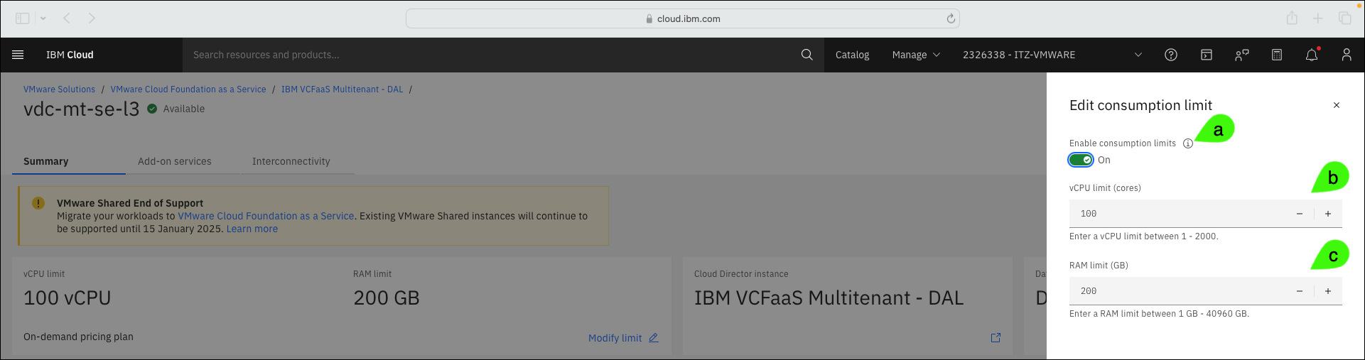Open the cost estimator calculator icon
This screenshot has width=1365, height=360.
pos(1277,55)
